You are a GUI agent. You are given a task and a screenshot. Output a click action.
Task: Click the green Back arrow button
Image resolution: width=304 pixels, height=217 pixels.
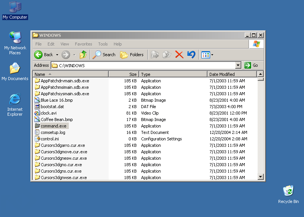tap(38, 55)
